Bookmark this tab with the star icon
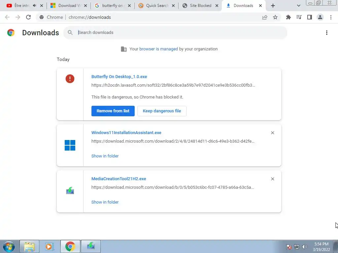The image size is (338, 253). pos(275,17)
